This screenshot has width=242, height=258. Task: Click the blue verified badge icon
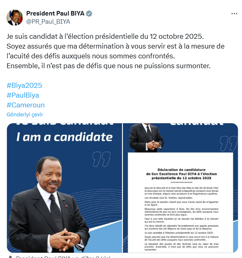pyautogui.click(x=89, y=13)
